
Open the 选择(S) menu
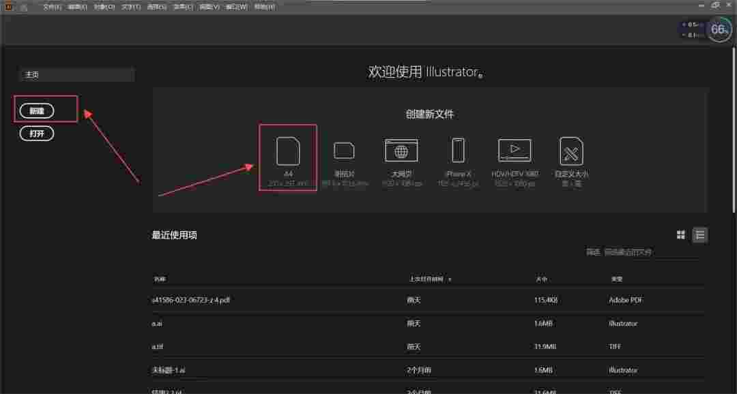pyautogui.click(x=156, y=7)
